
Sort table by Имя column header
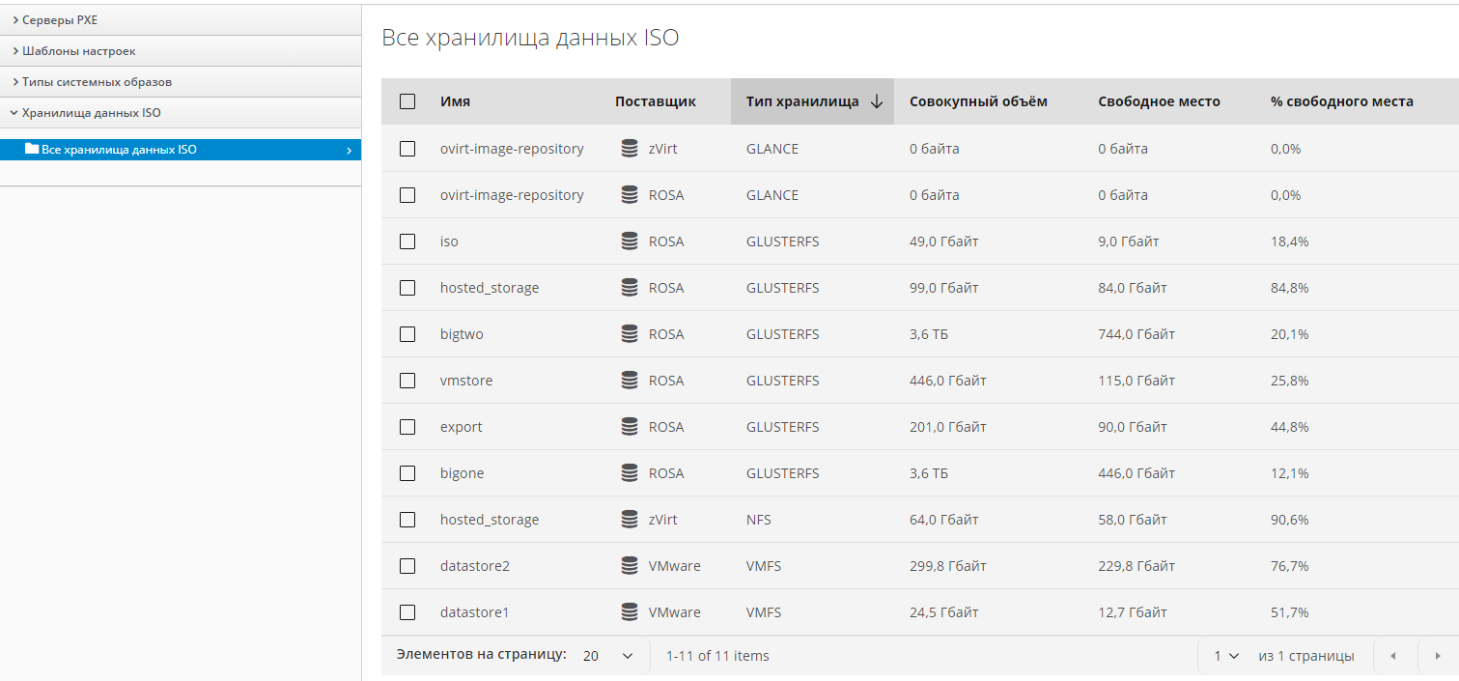pyautogui.click(x=455, y=101)
